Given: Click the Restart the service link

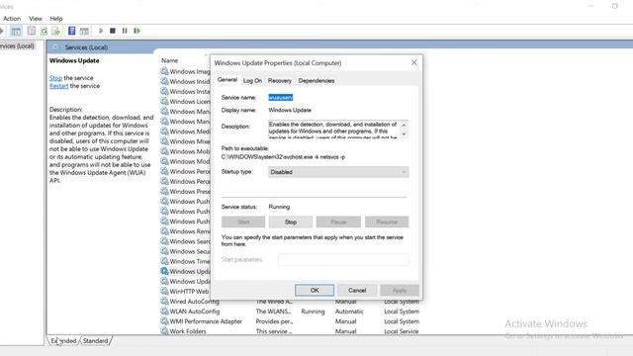Looking at the screenshot, I should [x=59, y=86].
